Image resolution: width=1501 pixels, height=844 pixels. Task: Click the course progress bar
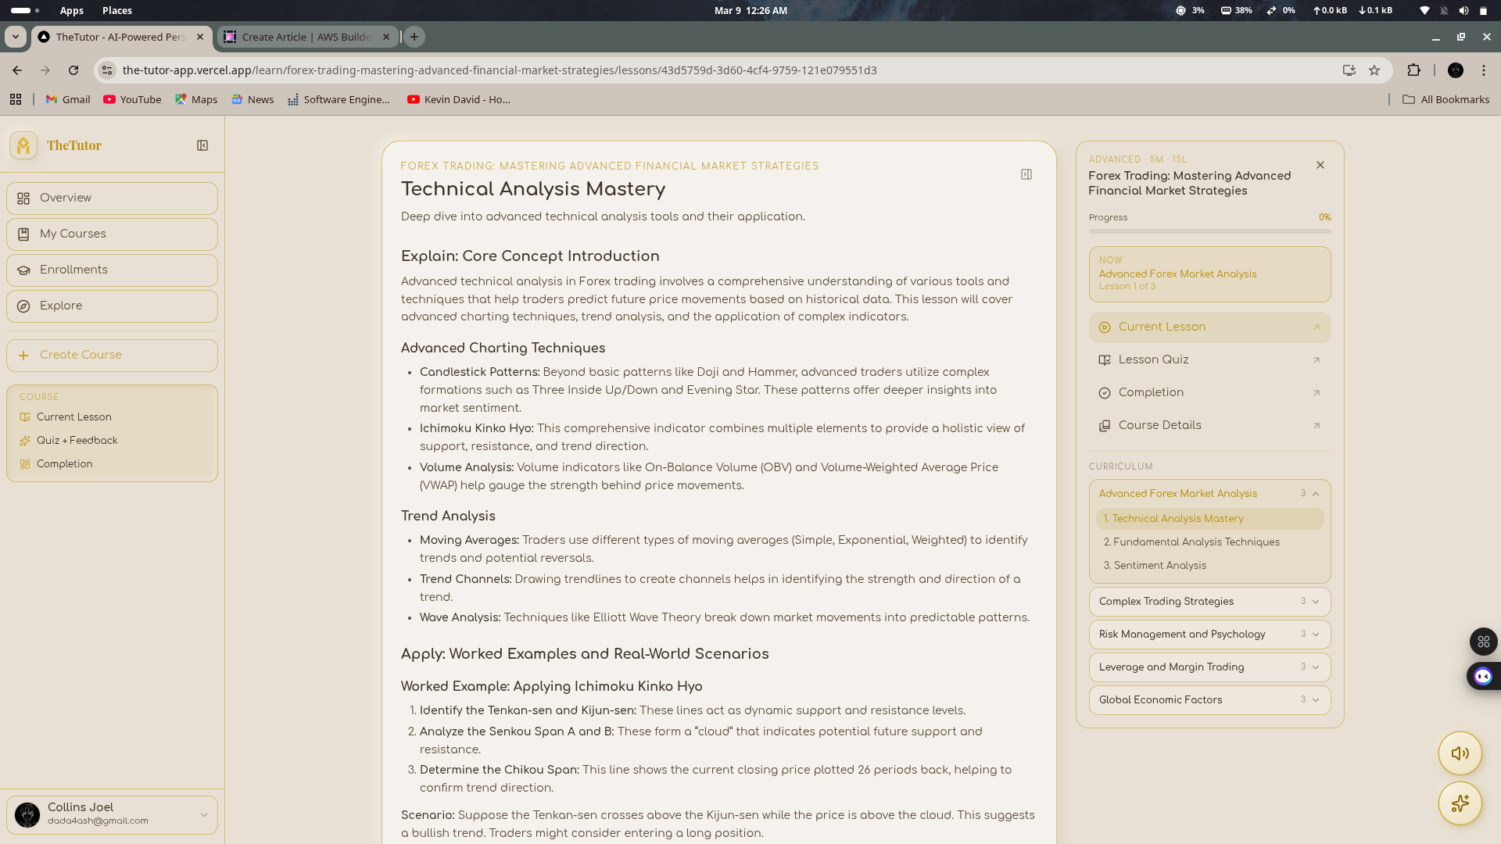[x=1209, y=231]
